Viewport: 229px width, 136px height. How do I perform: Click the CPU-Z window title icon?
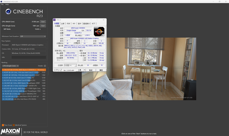(x=54, y=20)
